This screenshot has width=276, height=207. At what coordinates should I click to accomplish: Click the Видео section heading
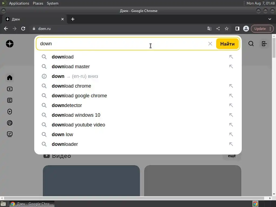61,156
